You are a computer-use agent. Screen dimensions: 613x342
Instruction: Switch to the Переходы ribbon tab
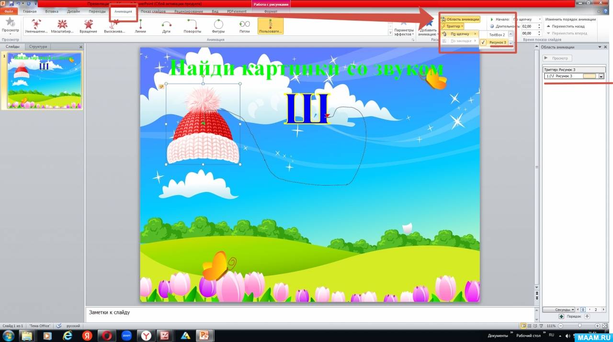(97, 11)
